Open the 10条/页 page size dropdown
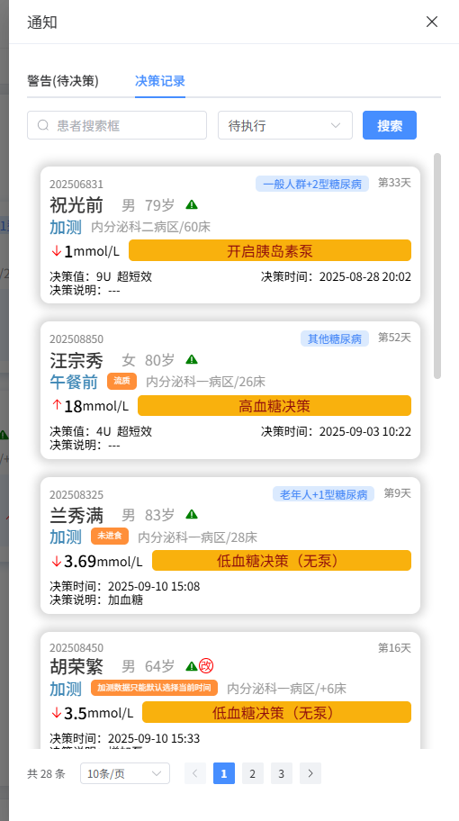This screenshot has height=821, width=459. (x=125, y=773)
